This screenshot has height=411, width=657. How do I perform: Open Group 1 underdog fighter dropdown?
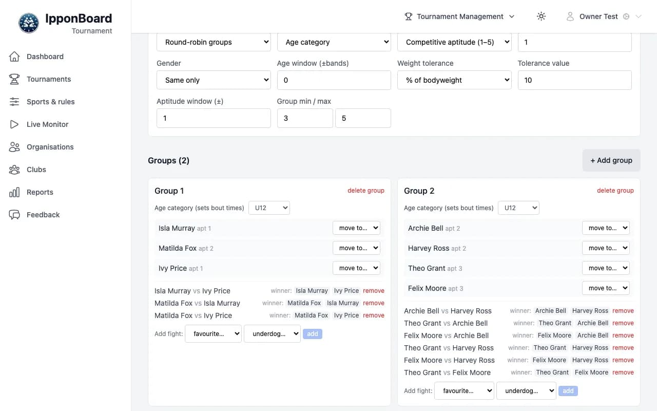[272, 334]
